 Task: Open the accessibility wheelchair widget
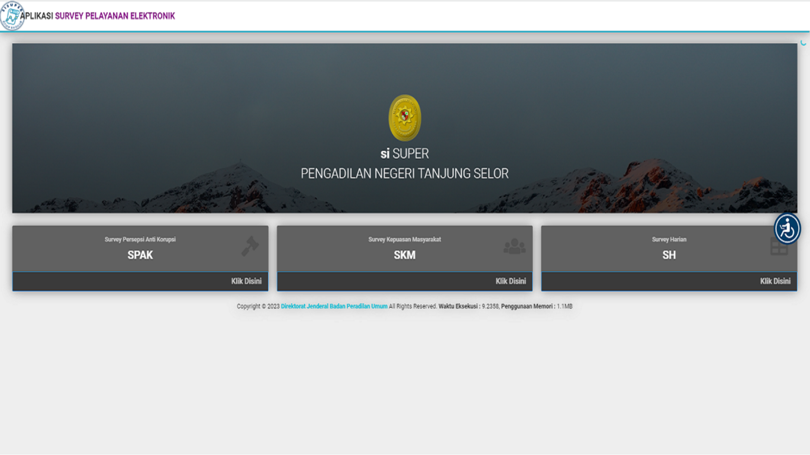(787, 229)
